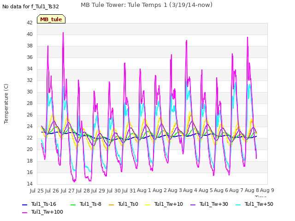Click the Jul 29 x-axis tick label
This screenshot has width=295, height=221.
(x=98, y=191)
